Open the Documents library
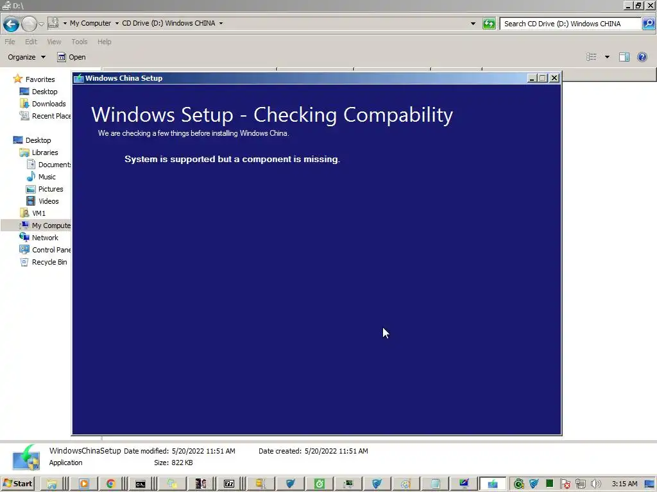The image size is (657, 492). click(x=55, y=165)
